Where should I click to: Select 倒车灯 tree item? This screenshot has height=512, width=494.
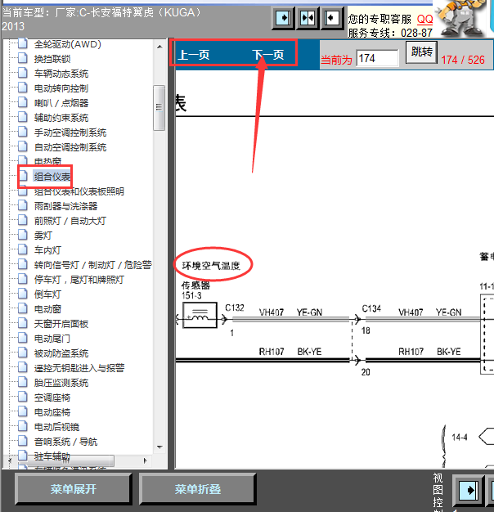point(47,294)
